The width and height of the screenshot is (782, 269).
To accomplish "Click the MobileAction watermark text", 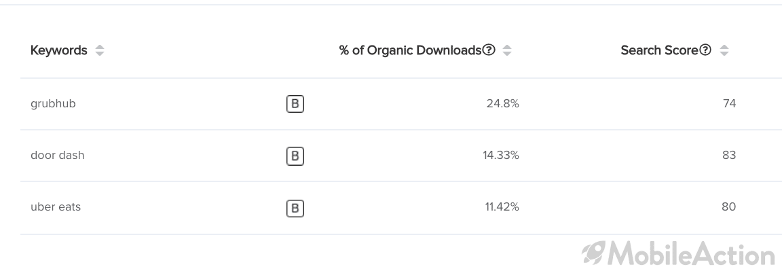I will click(x=691, y=253).
